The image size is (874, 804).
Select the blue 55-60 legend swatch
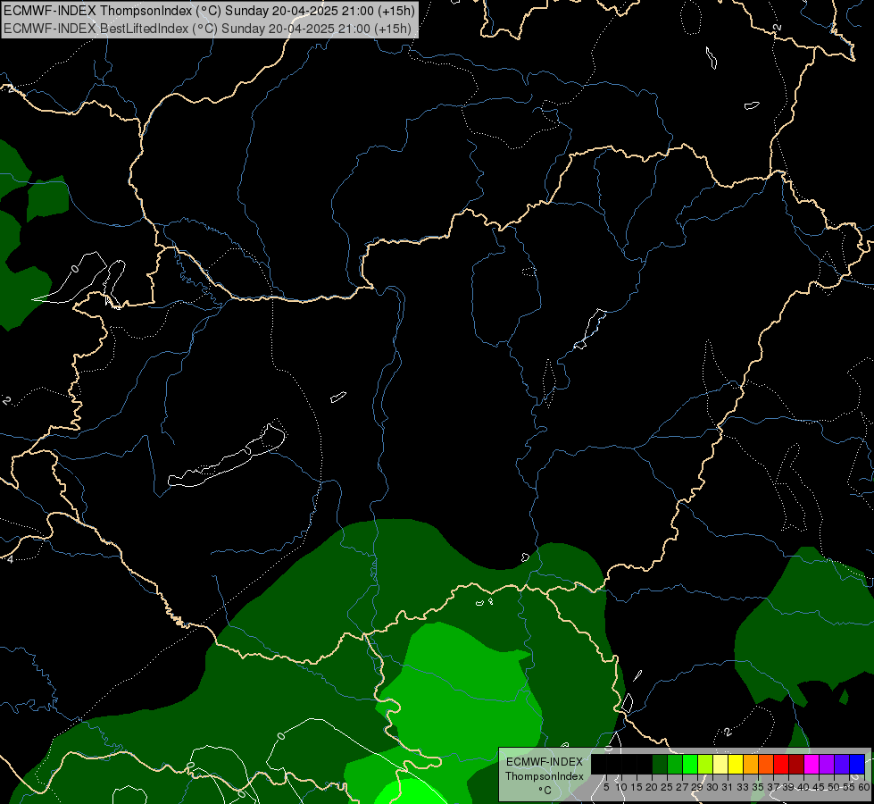click(858, 764)
